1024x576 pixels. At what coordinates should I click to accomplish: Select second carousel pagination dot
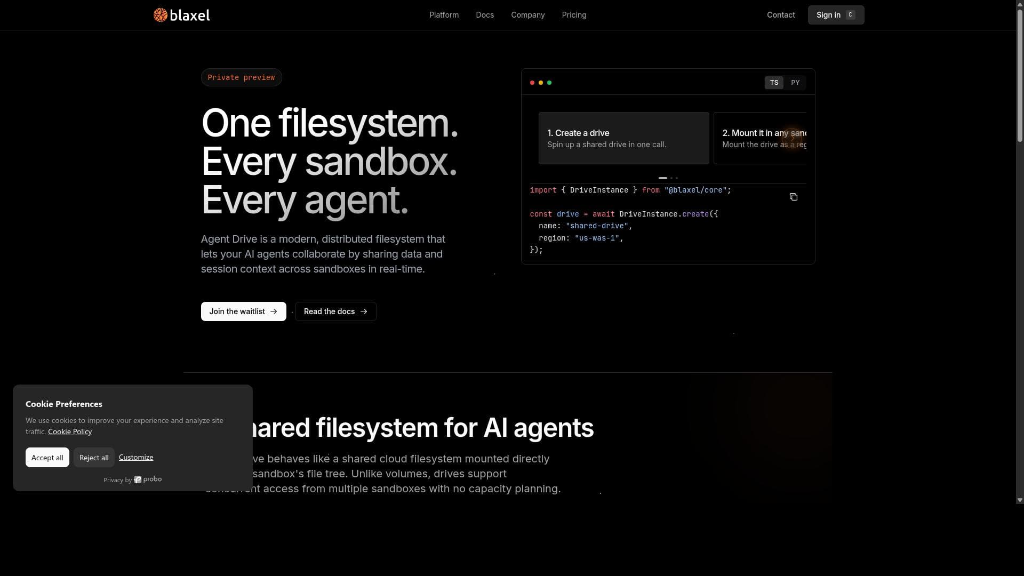(672, 178)
